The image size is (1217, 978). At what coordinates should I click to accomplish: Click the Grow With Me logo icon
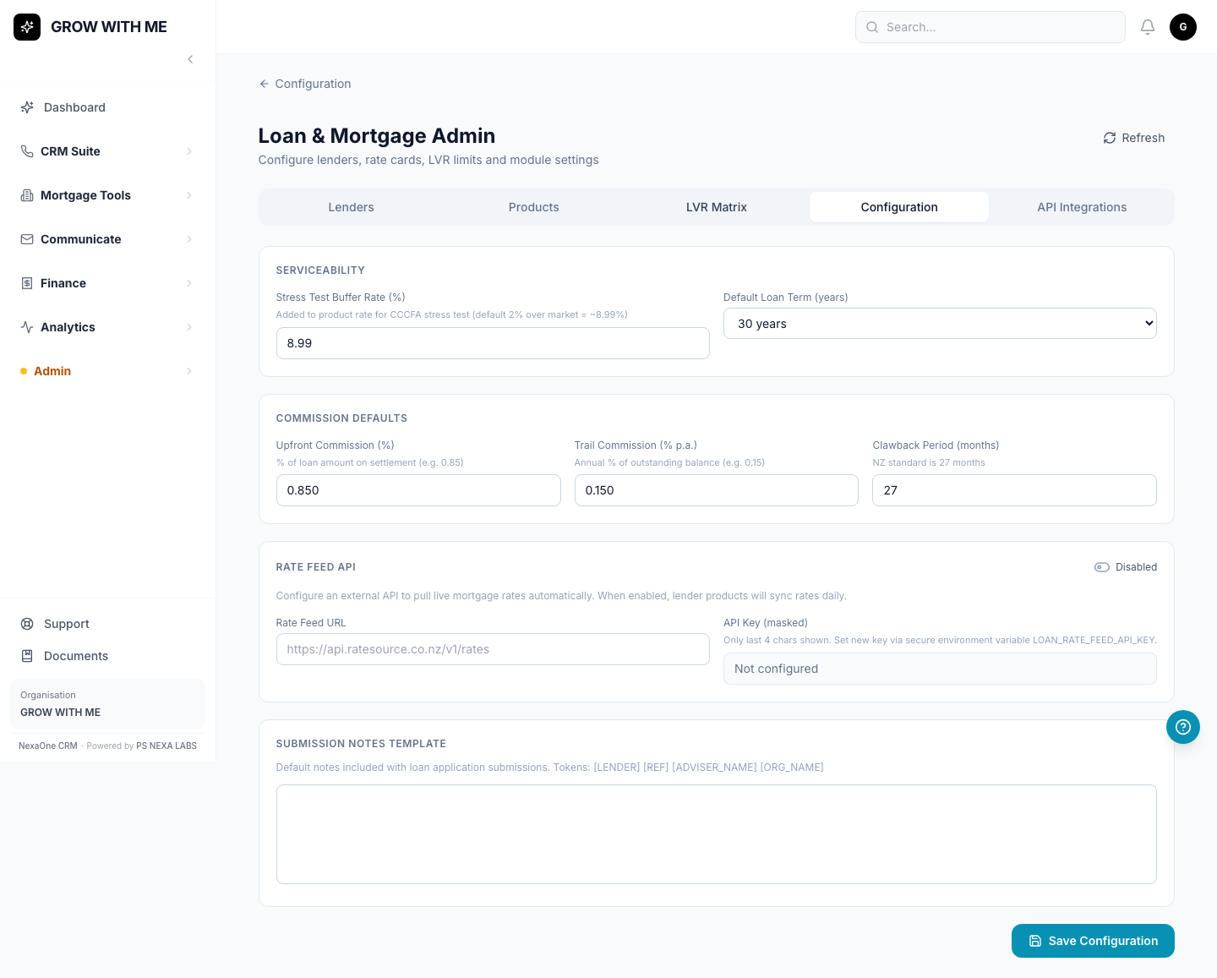pos(27,27)
